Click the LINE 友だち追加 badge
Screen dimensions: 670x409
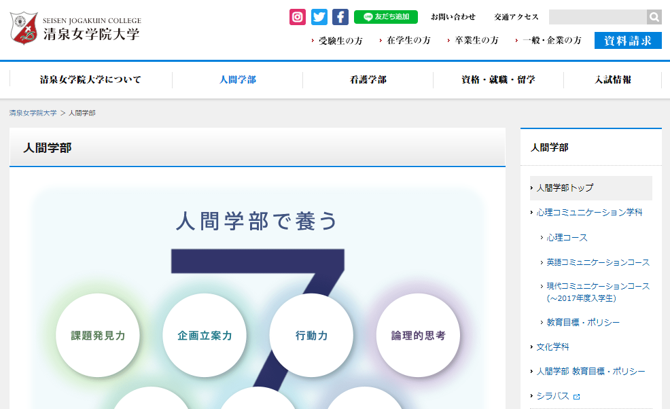click(386, 16)
